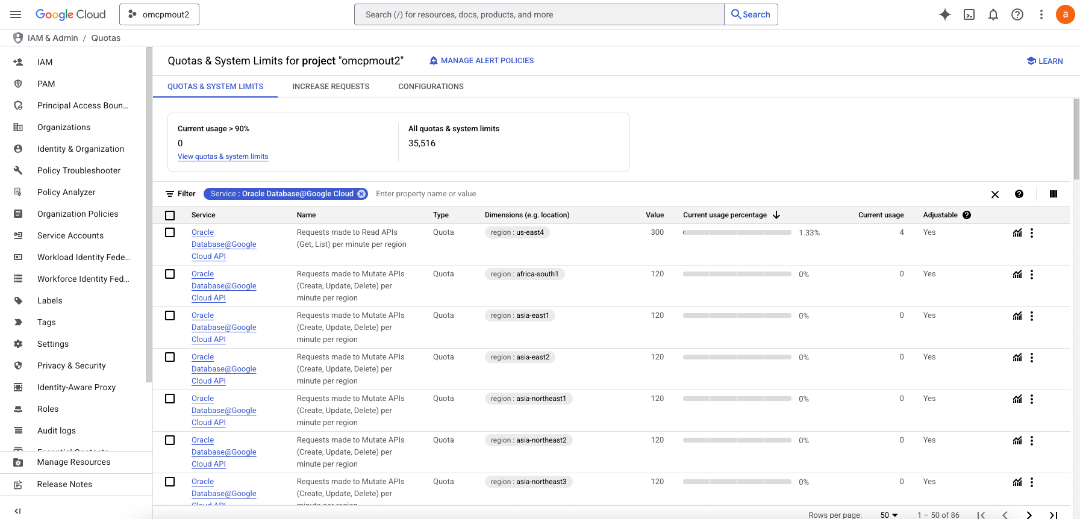This screenshot has height=519, width=1080.
Task: Open the main navigation hamburger menu
Action: tap(16, 14)
